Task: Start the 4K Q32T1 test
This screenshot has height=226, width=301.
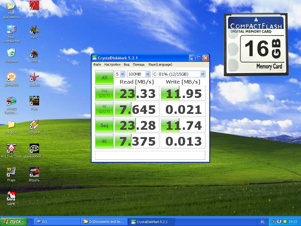Action: click(104, 109)
